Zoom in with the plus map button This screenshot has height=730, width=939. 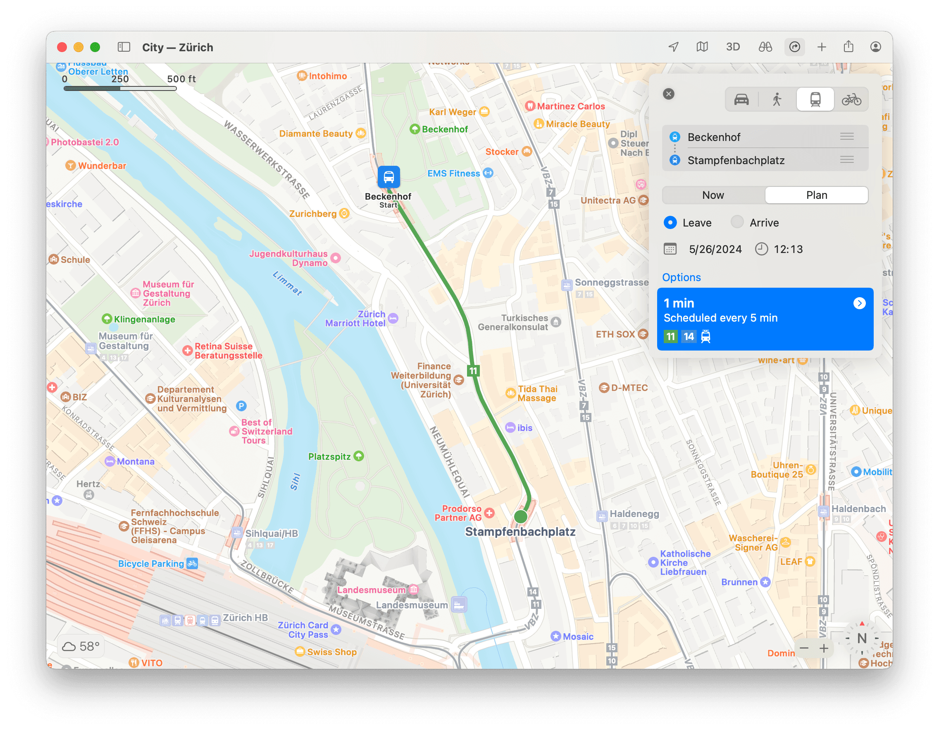pyautogui.click(x=824, y=648)
